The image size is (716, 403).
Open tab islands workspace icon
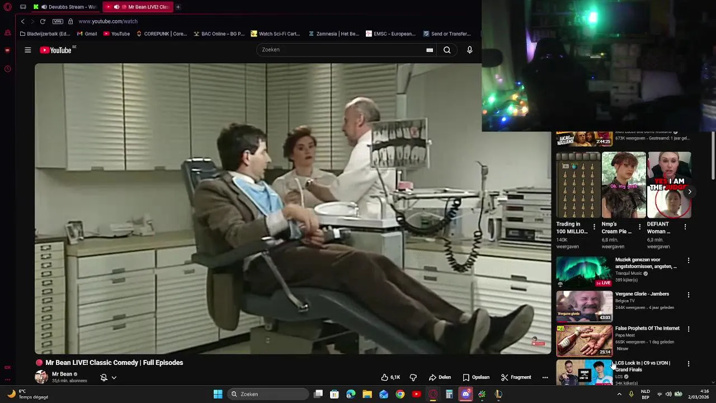pos(23,7)
